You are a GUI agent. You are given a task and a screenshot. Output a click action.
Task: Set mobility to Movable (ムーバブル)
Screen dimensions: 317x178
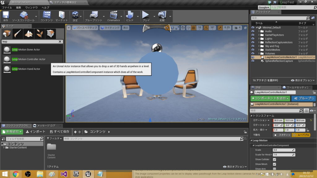[x=301, y=135]
